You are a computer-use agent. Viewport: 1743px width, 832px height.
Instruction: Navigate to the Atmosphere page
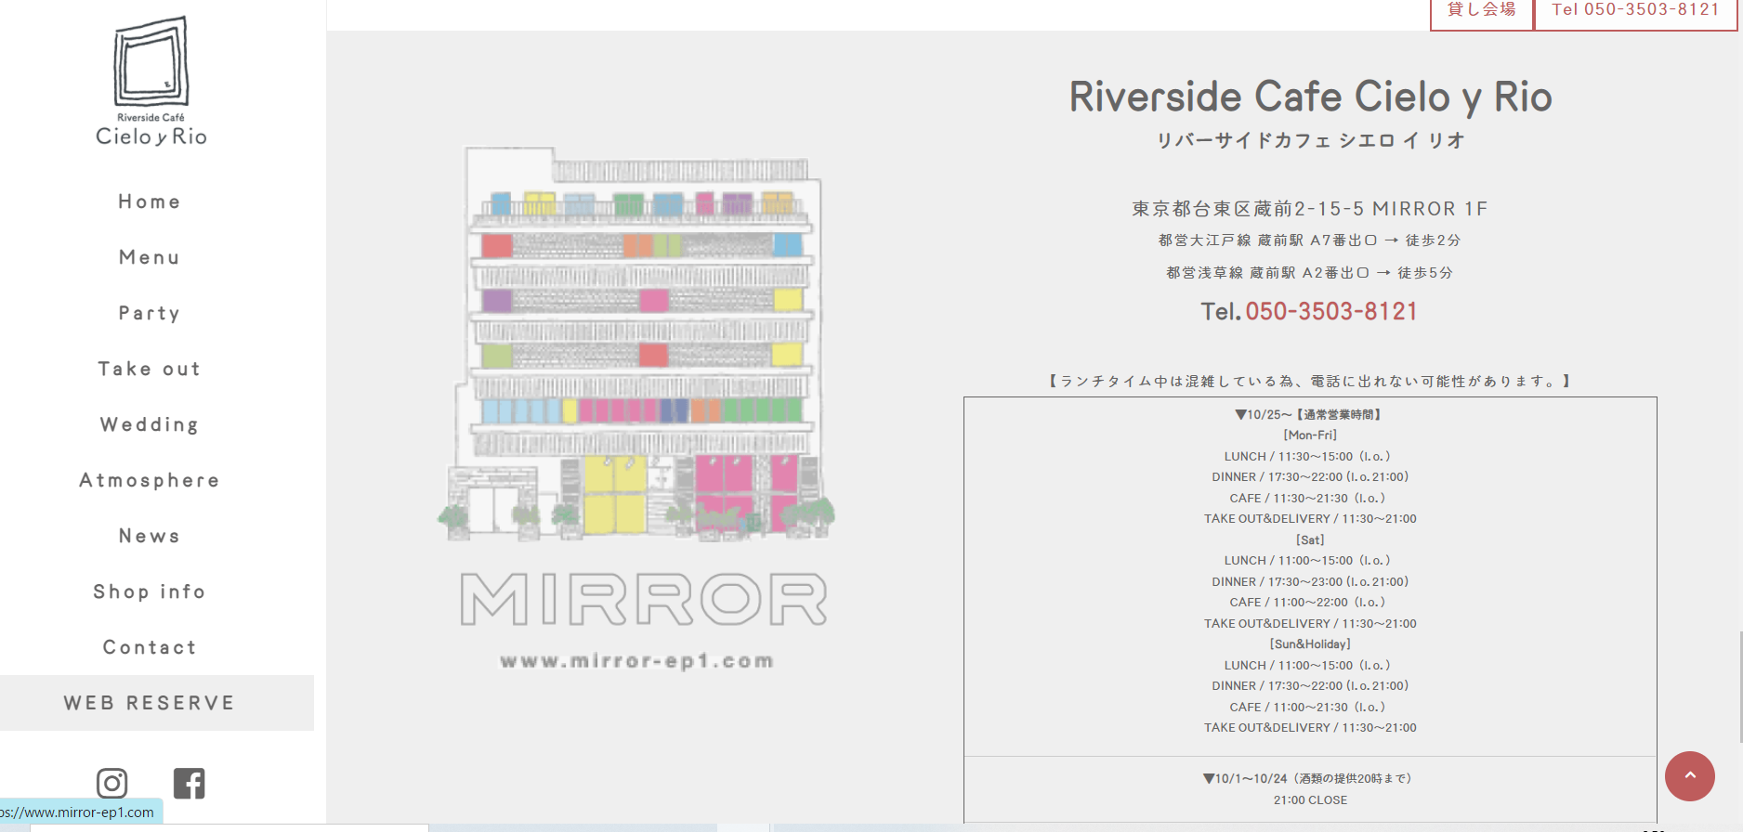pyautogui.click(x=150, y=480)
